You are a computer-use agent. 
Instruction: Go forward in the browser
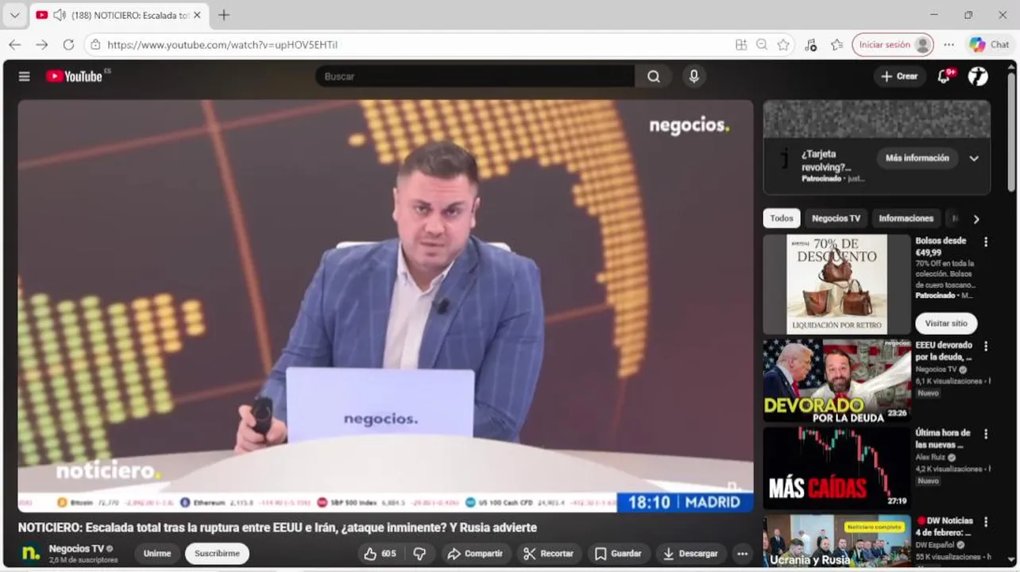(41, 44)
